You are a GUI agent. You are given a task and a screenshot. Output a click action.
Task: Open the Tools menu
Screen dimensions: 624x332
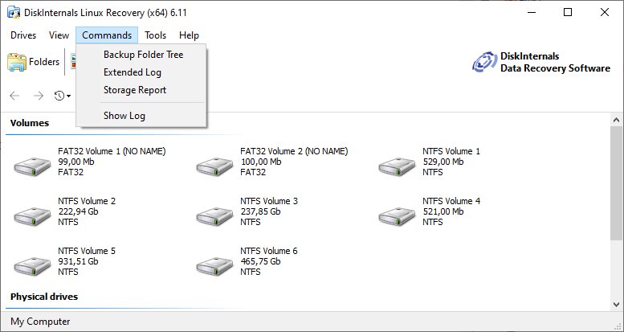[x=156, y=35]
